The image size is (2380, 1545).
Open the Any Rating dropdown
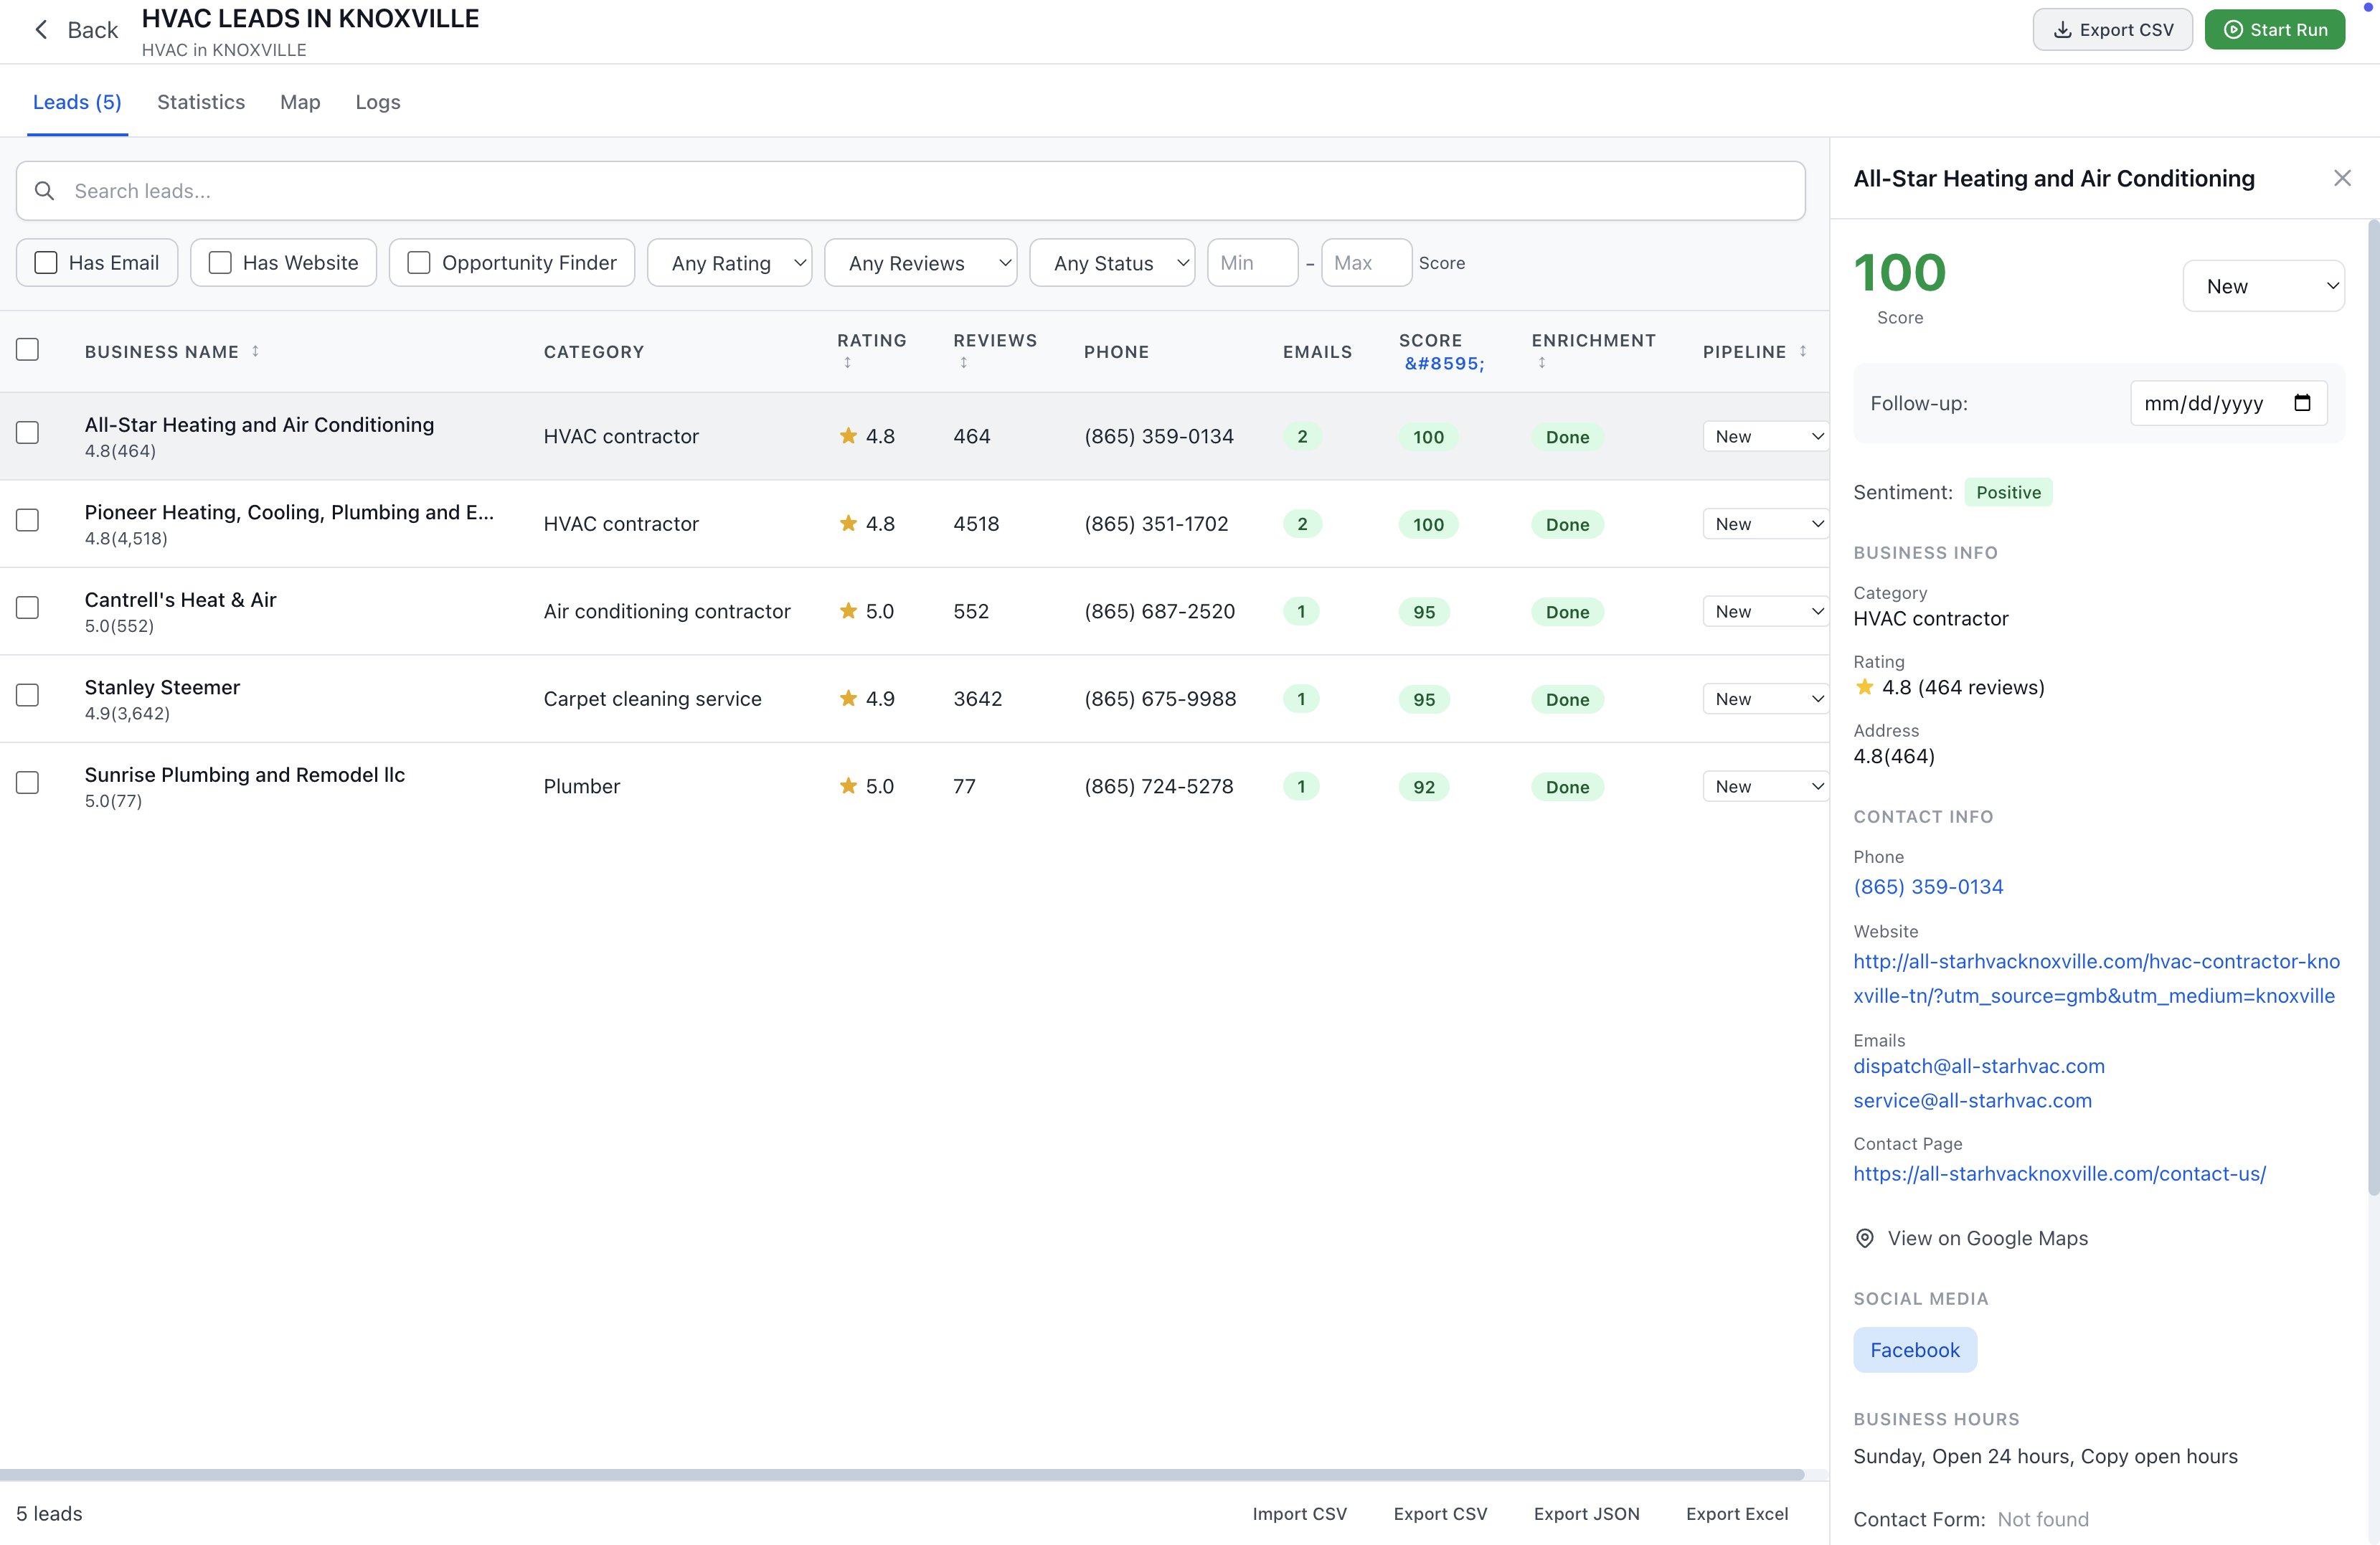[729, 263]
